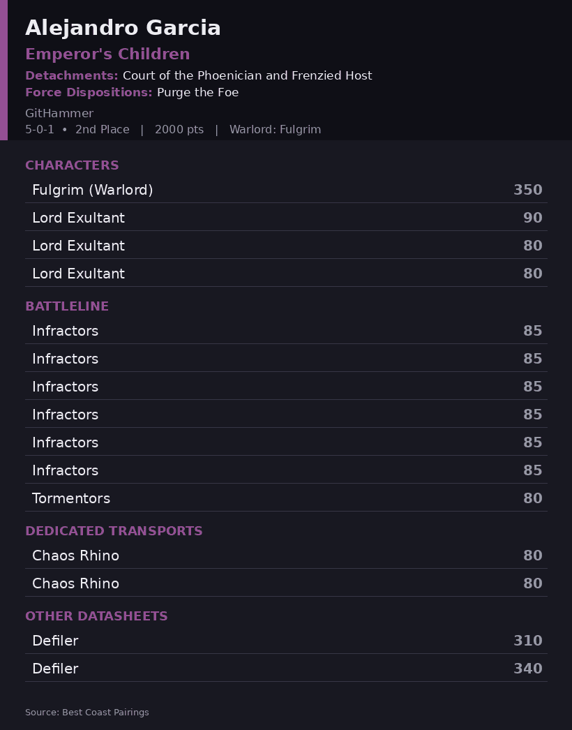Viewport: 572px width, 730px height.
Task: Select the 90-point Lord Exultant entry
Action: pos(286,218)
